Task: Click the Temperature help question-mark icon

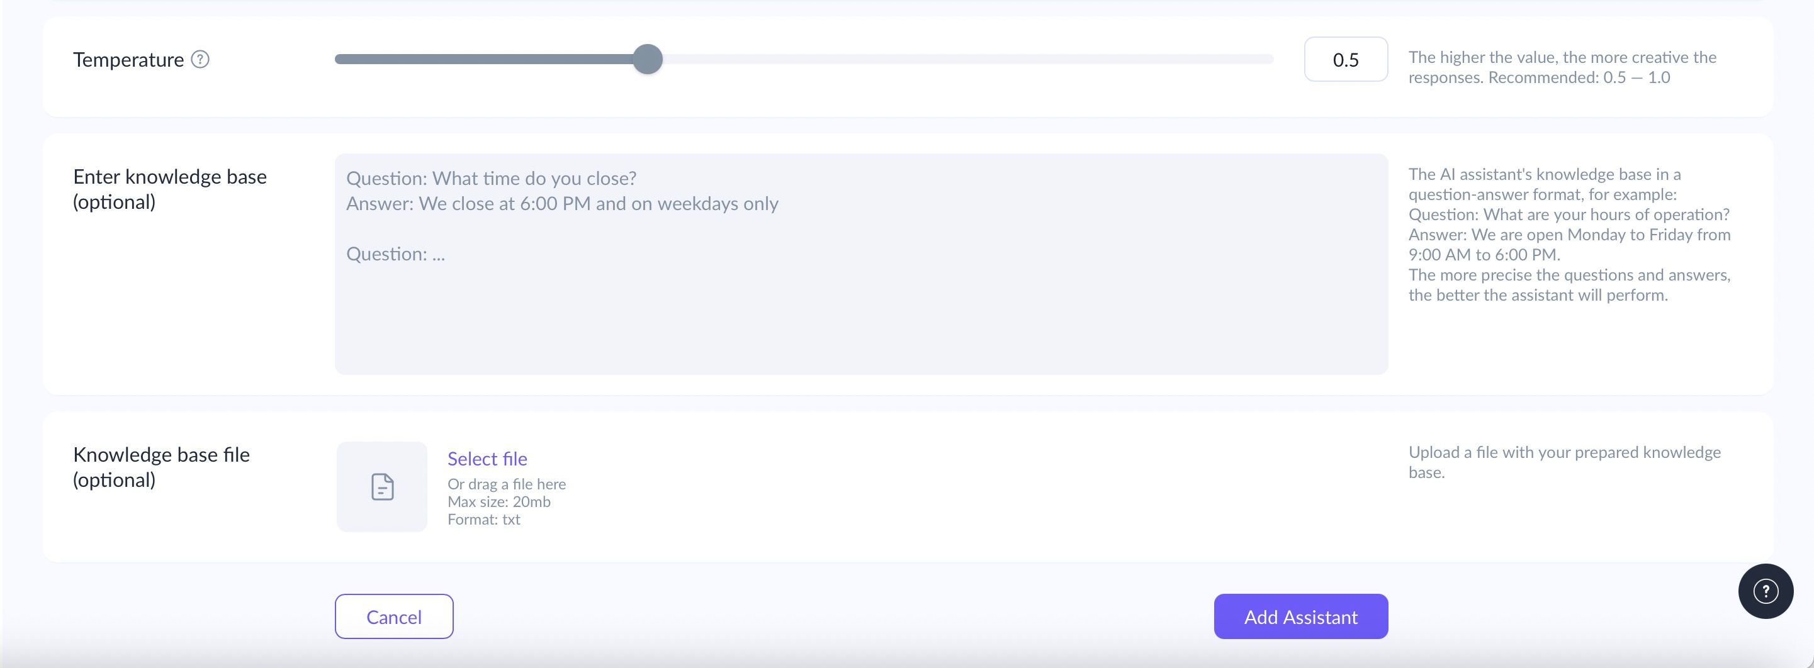Action: pyautogui.click(x=200, y=59)
